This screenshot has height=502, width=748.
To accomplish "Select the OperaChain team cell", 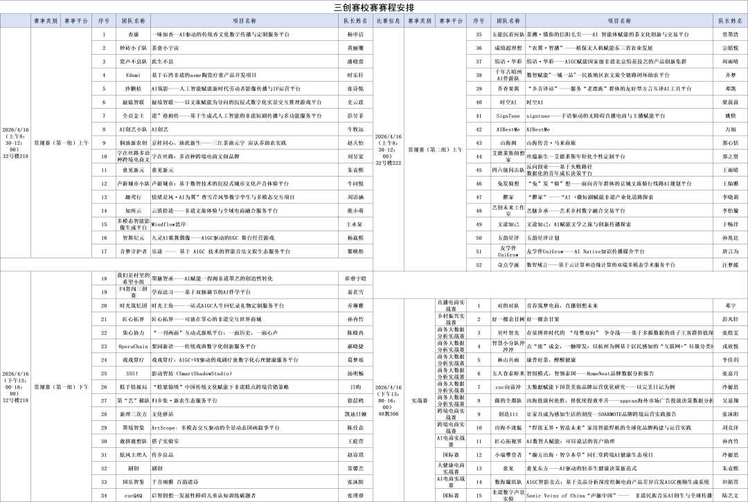I will pos(133,346).
